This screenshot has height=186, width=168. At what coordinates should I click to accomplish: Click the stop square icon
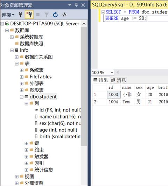(x=38, y=15)
